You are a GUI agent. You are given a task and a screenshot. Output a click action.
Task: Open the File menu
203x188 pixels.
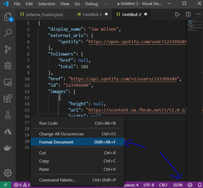[17, 4]
